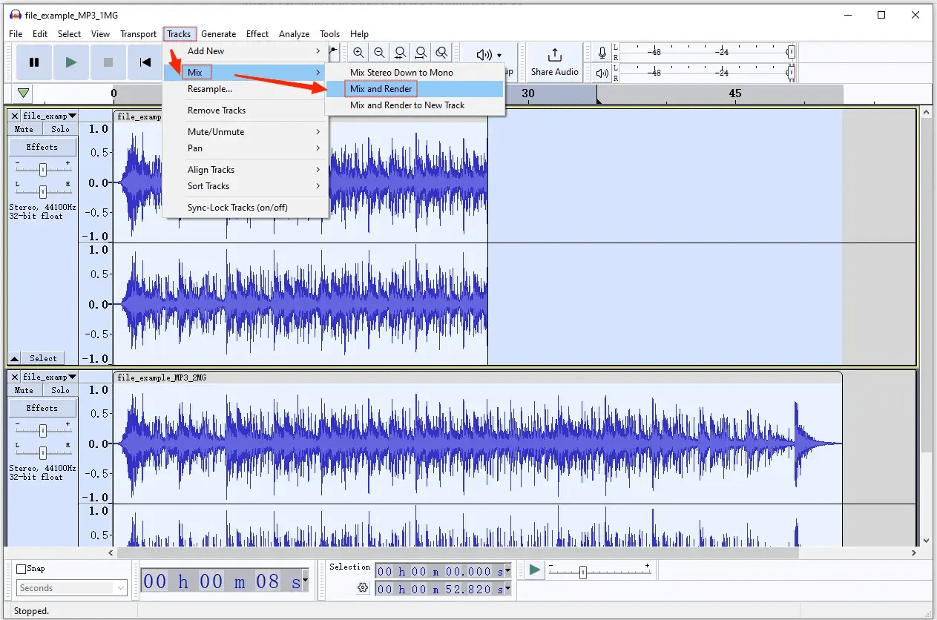
Task: Open selection toolbar gear settings
Action: point(363,588)
